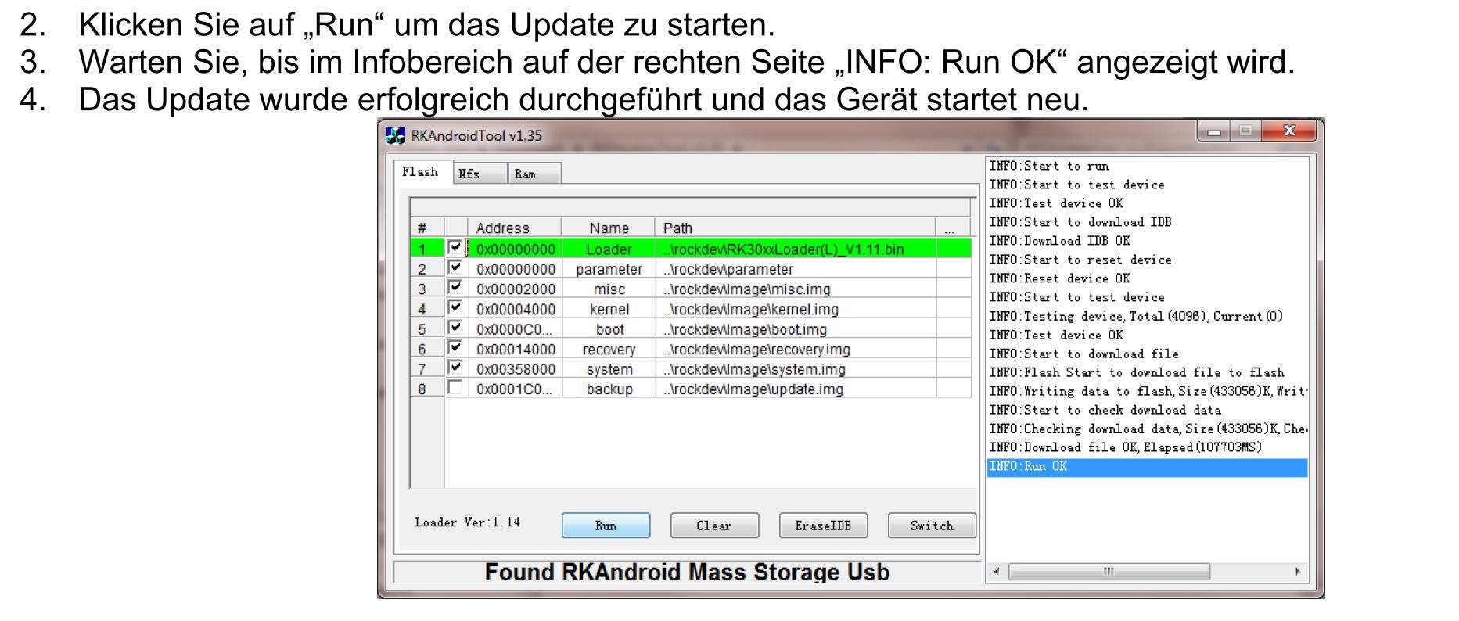Click the 'recovery' name cell
Viewport: 1459px width, 621px height.
[x=609, y=349]
